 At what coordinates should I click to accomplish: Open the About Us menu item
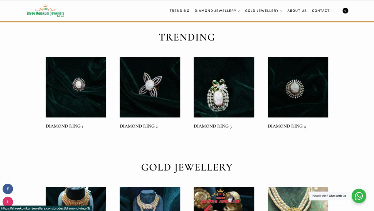tap(297, 11)
